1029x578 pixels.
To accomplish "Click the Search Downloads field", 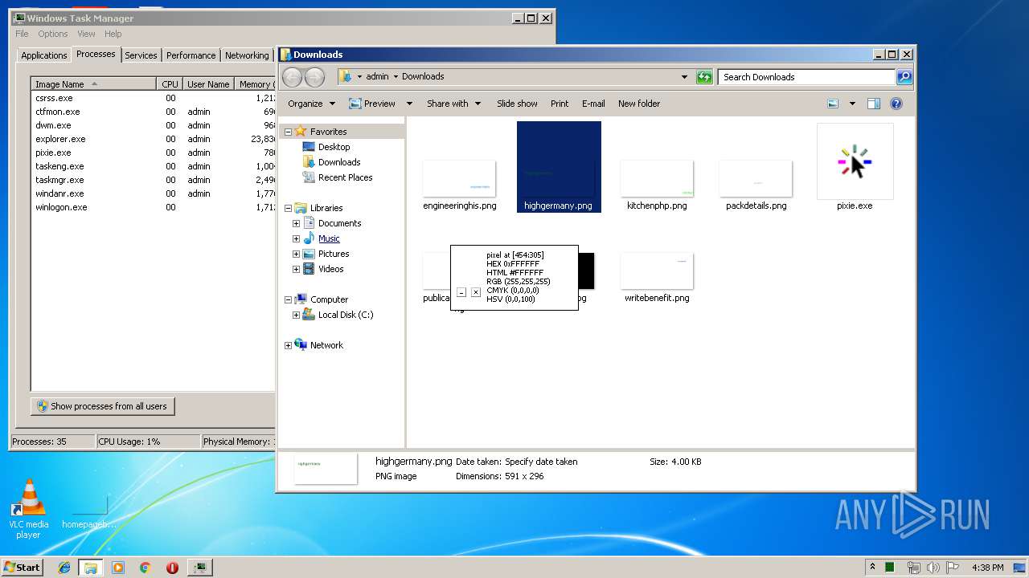I will 806,77.
